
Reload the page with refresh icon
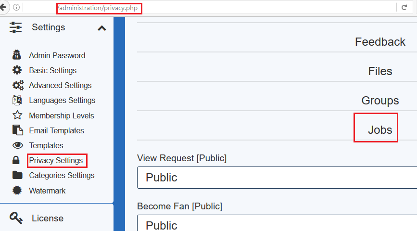(404, 7)
